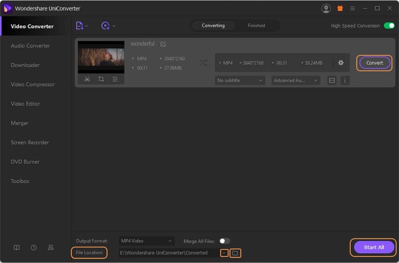Click the output size 39.24MB text
The image size is (399, 263).
click(314, 63)
